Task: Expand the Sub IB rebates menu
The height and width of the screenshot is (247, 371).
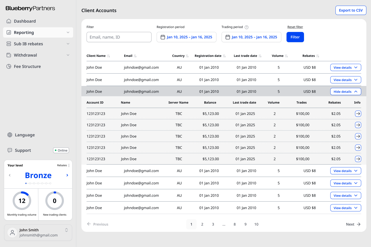Action: coord(38,44)
